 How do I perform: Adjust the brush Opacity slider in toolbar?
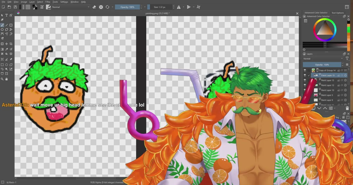coord(128,7)
